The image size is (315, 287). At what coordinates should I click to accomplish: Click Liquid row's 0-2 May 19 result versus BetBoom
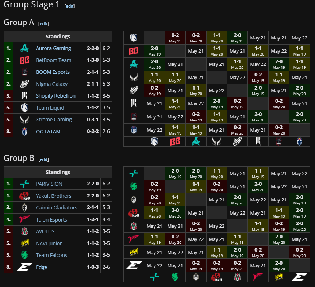pyautogui.click(x=175, y=38)
